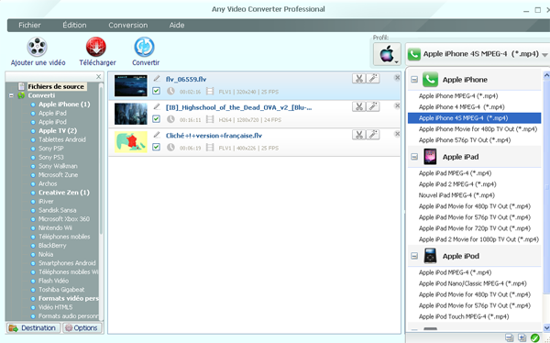550x343 pixels.
Task: Collapse the Converti tree node
Action: pos(12,95)
